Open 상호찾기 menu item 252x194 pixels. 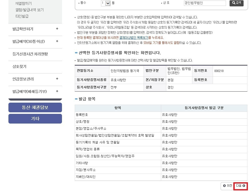tap(19, 66)
